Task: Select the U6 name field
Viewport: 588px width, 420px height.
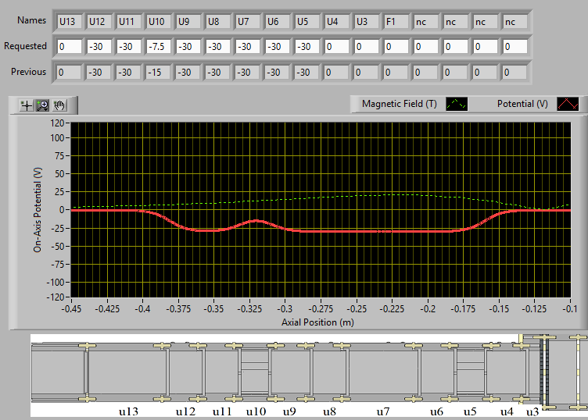Action: point(277,22)
